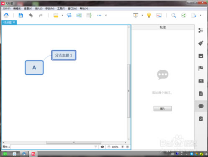Export the mind map
This screenshot has height=157, width=208.
tap(194, 15)
